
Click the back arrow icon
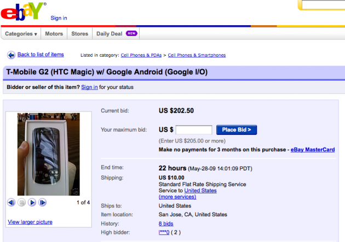(x=11, y=55)
